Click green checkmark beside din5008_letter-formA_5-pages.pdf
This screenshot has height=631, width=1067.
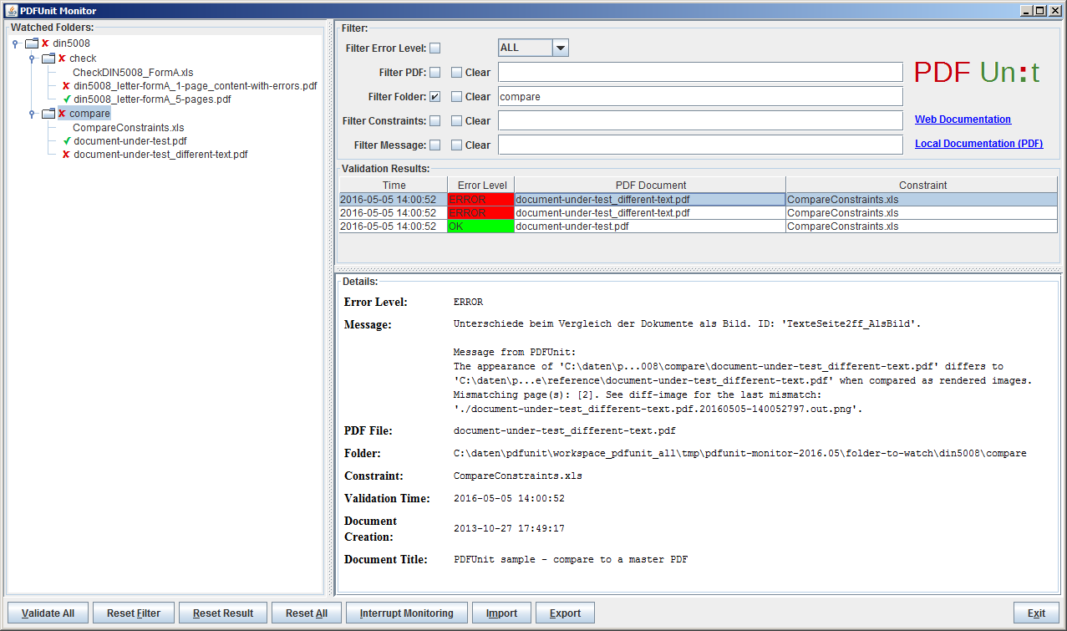pos(66,99)
